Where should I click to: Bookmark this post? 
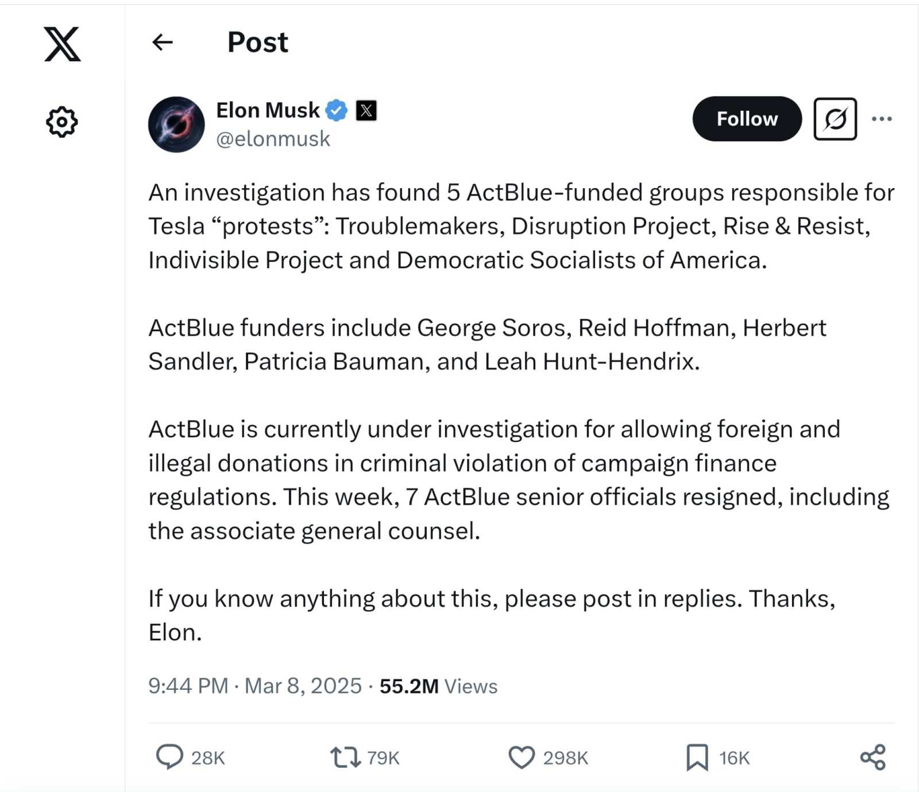coord(697,757)
